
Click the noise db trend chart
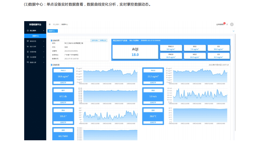point(110,96)
